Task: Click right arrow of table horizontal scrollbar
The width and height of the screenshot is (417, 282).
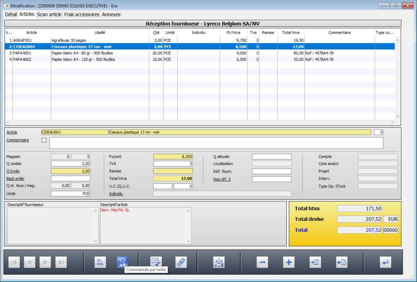Action: click(392, 122)
